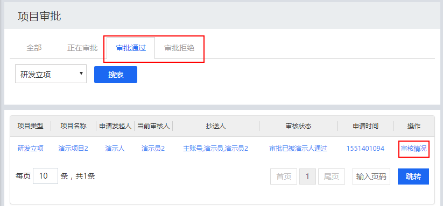Click the 尾页 pagination button
The width and height of the screenshot is (443, 206).
coord(332,176)
